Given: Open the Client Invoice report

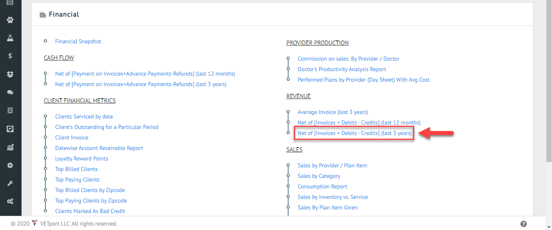Looking at the screenshot, I should (x=72, y=137).
